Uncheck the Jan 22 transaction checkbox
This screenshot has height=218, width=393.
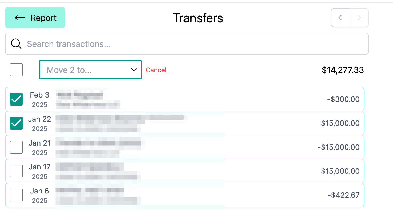pyautogui.click(x=16, y=123)
